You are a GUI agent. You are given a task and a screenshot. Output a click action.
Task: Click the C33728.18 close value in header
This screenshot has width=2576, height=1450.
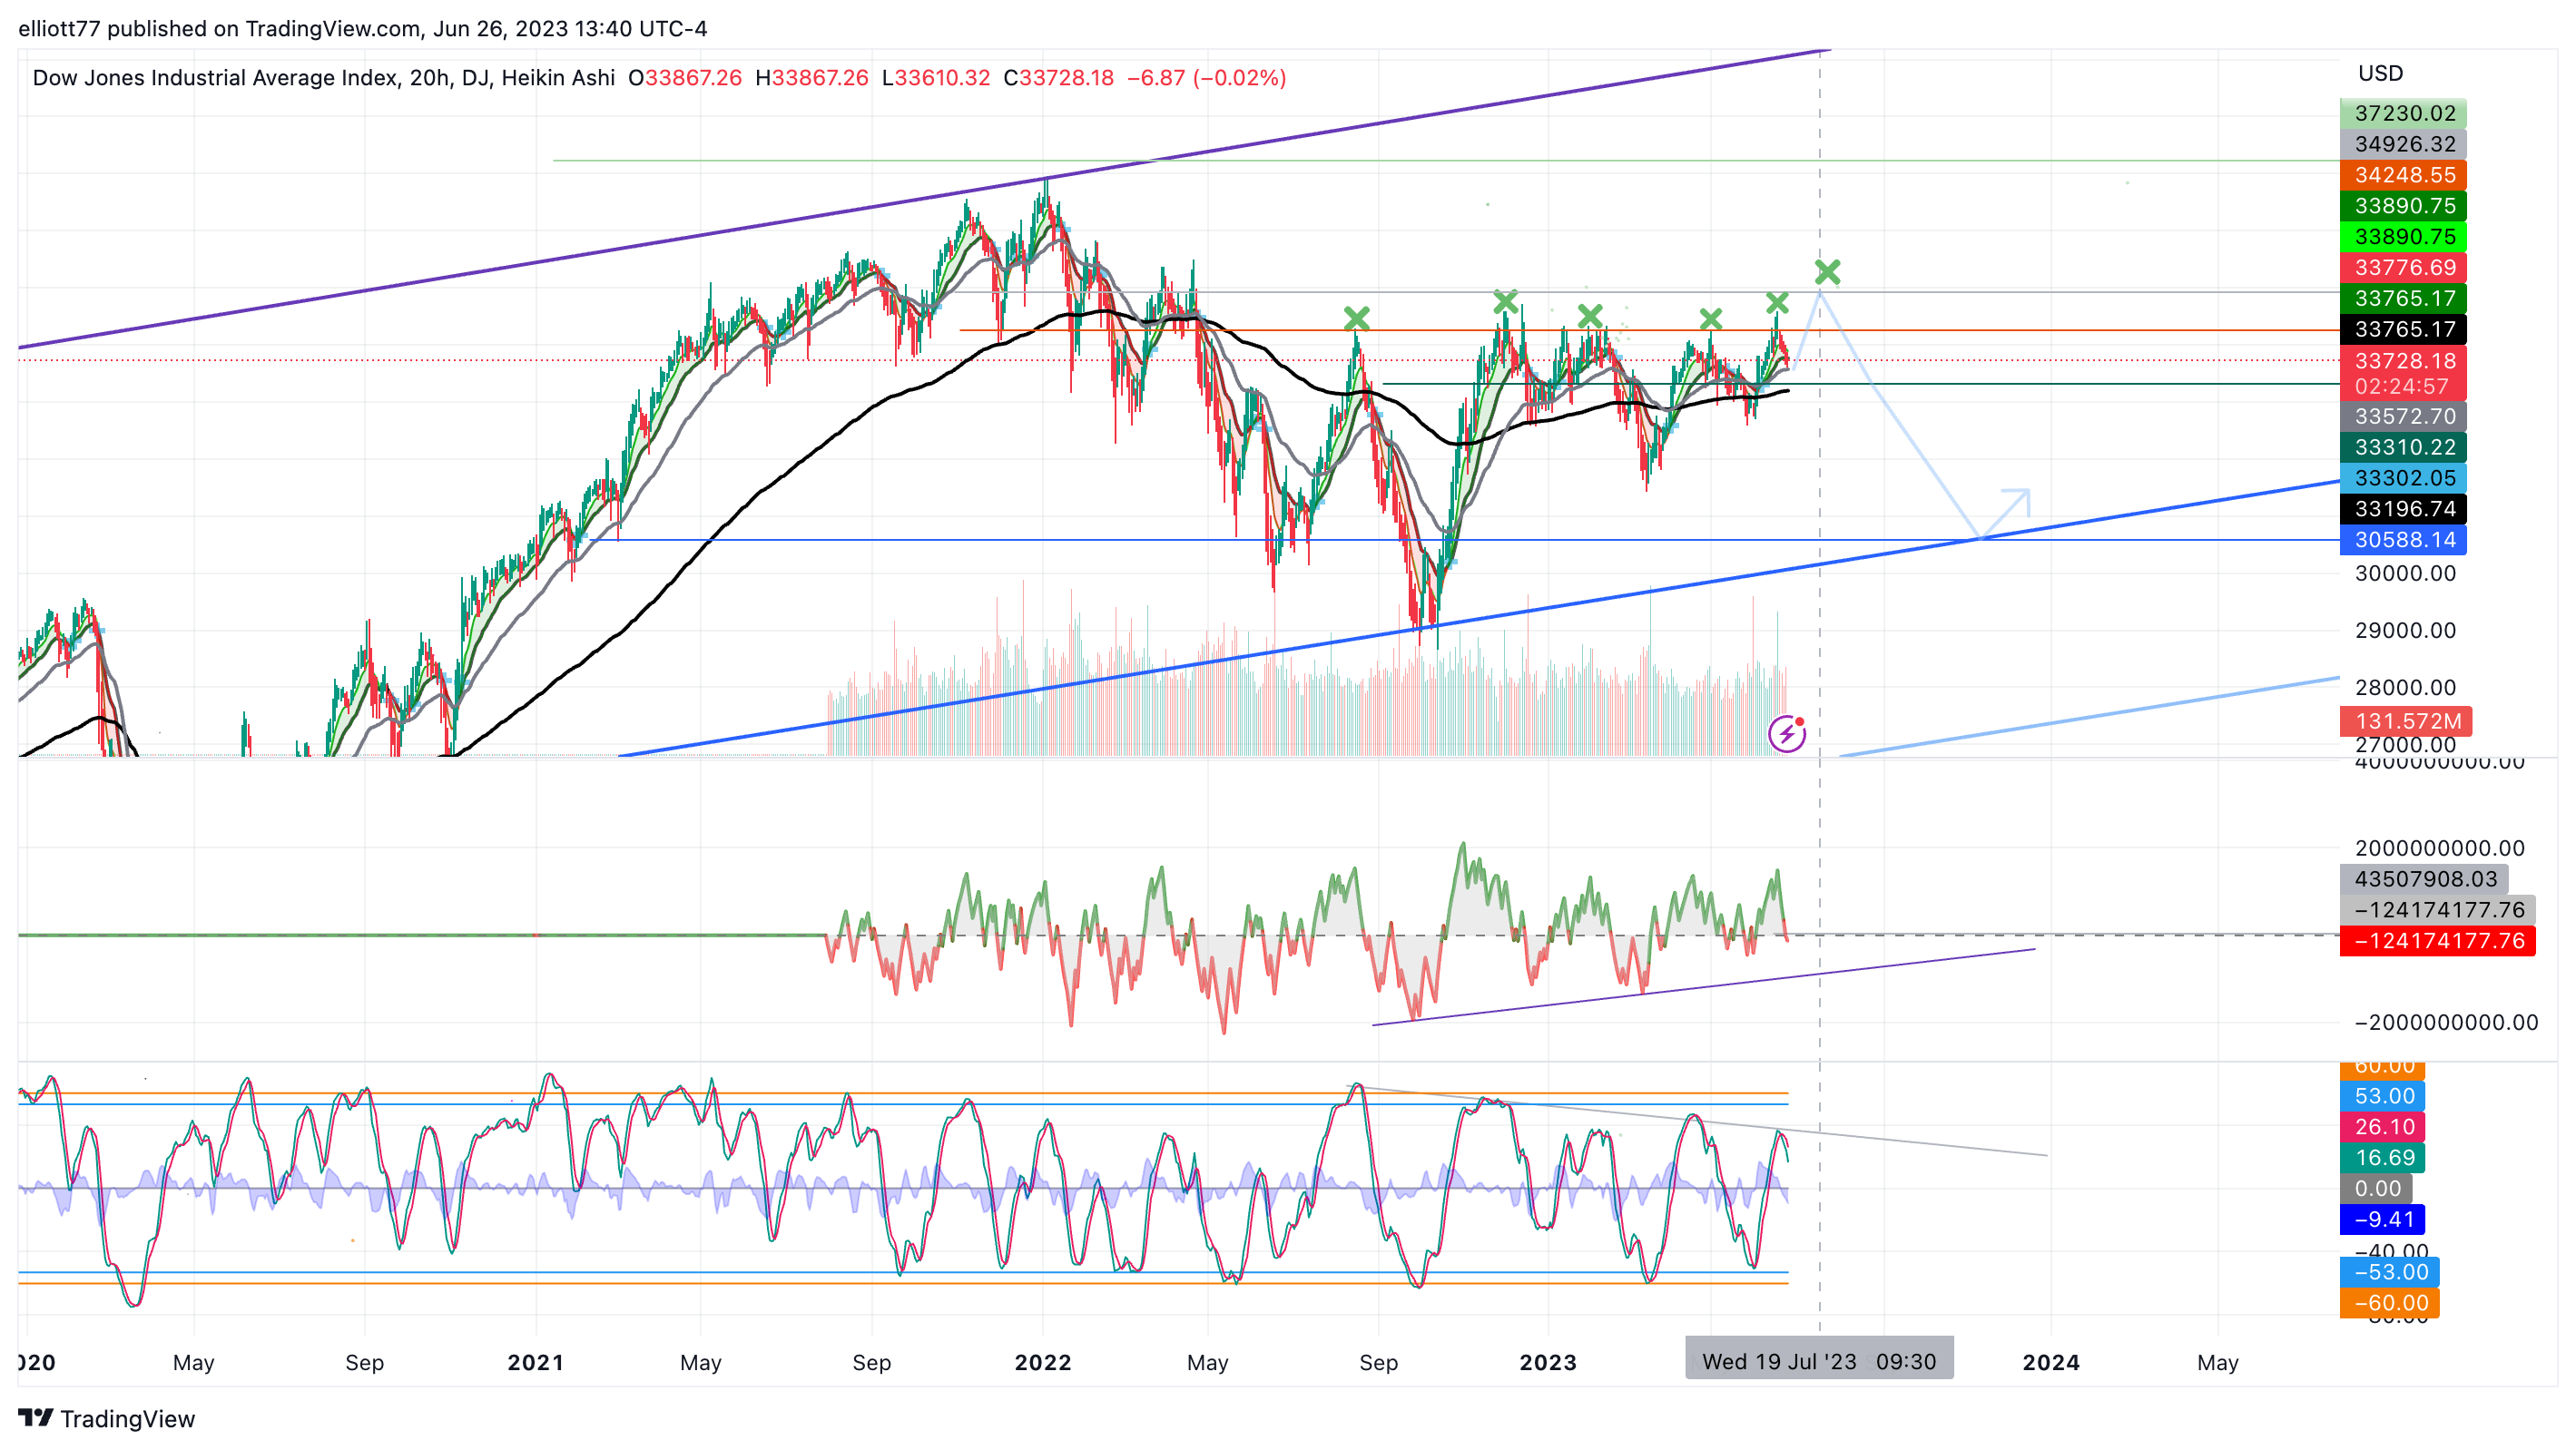point(1058,78)
